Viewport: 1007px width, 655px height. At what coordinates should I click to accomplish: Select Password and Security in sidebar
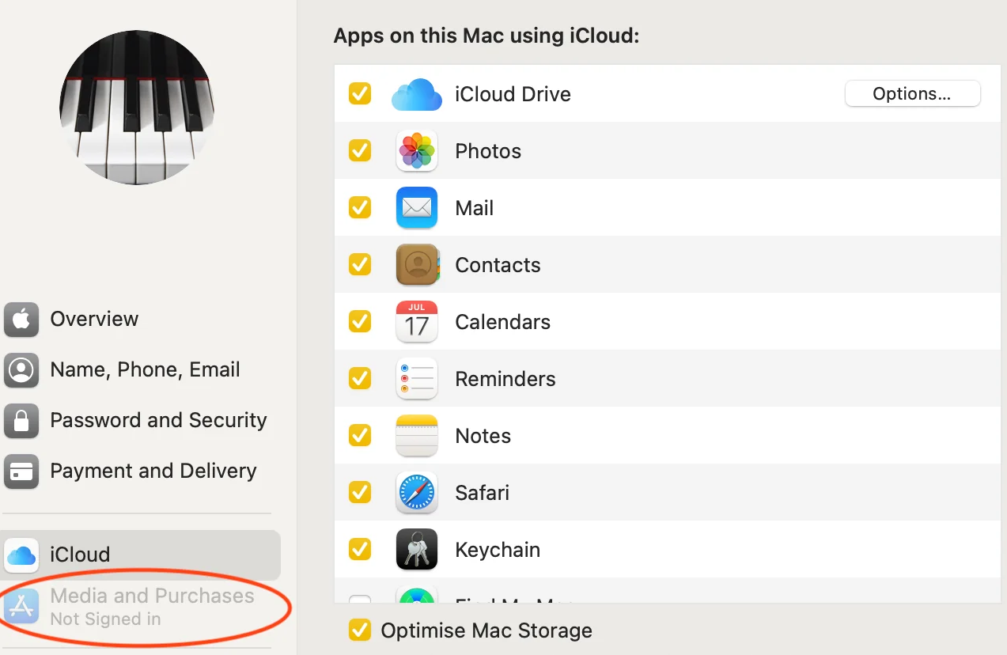coord(157,420)
